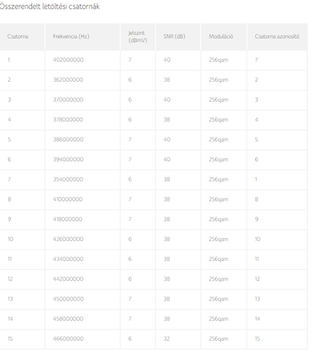Image resolution: width=314 pixels, height=357 pixels.
Task: Click the Jelszint (dBmV) column header
Action: 138,36
